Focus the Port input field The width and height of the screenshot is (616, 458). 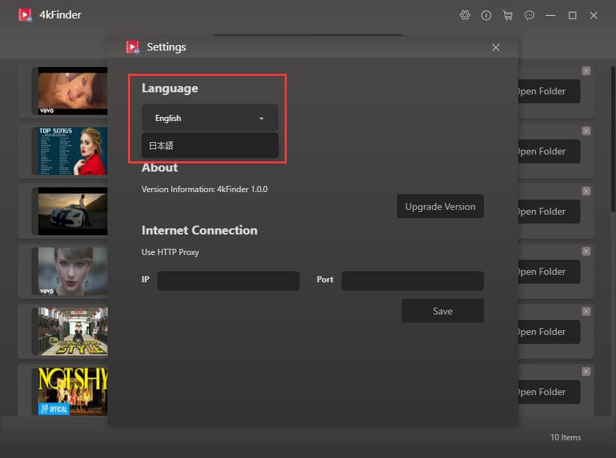pos(412,281)
